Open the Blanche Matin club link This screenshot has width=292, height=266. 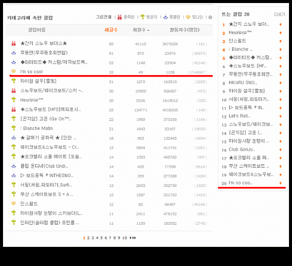(x=36, y=128)
